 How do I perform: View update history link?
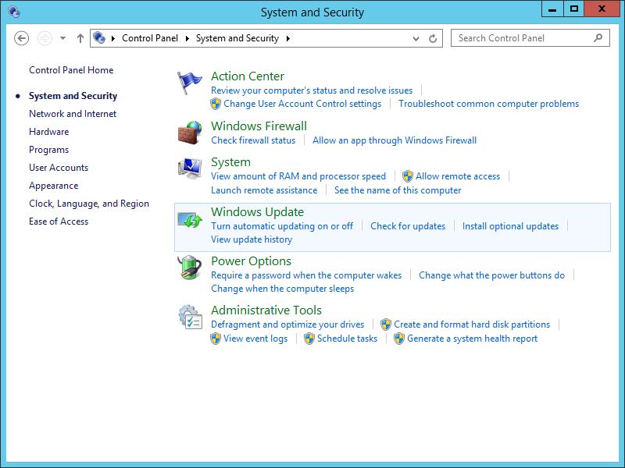[x=252, y=239]
